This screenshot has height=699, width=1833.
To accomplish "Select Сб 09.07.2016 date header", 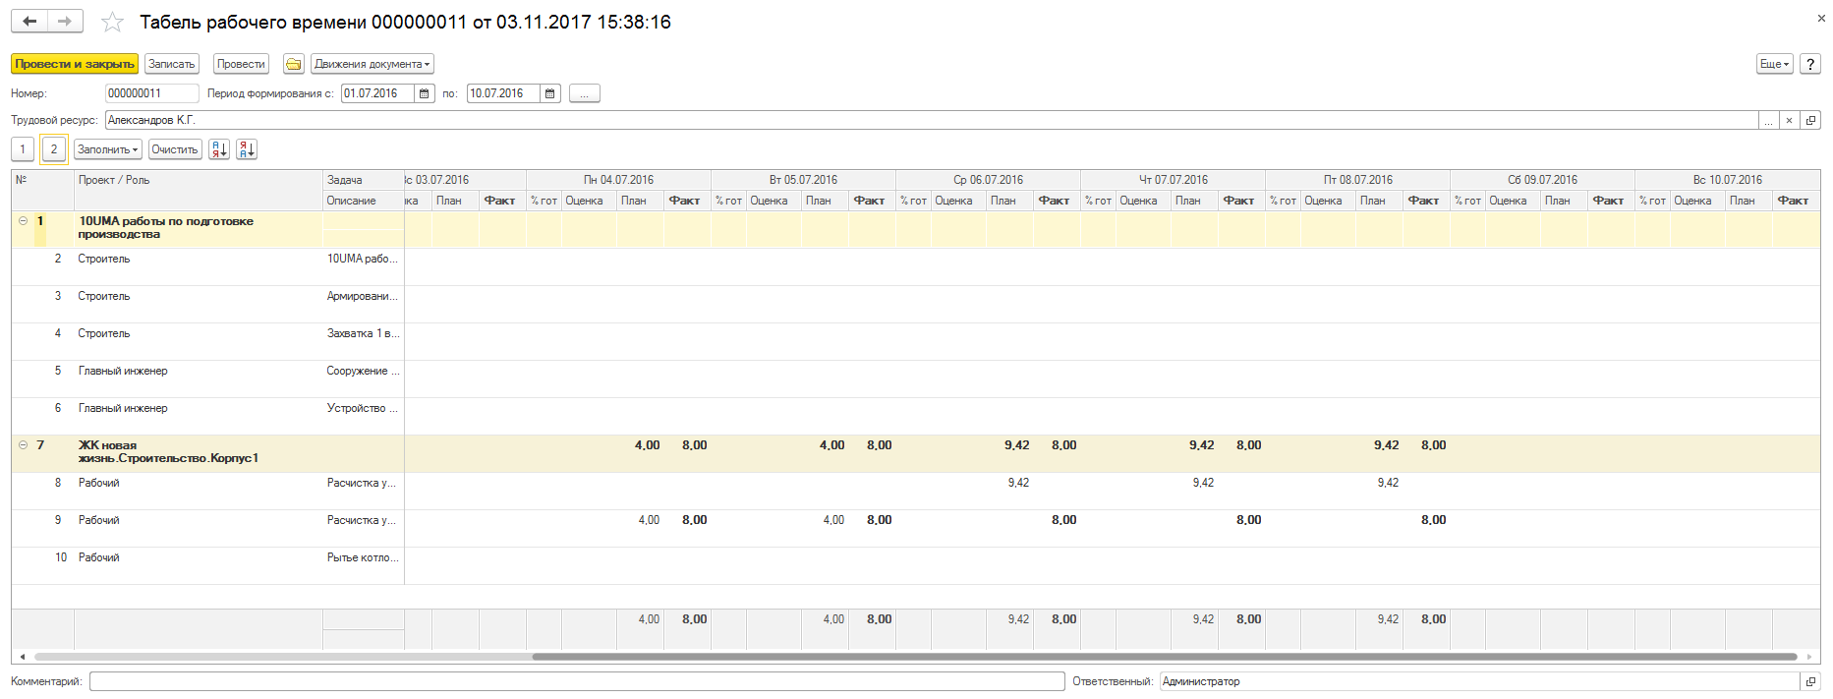I will [1542, 180].
